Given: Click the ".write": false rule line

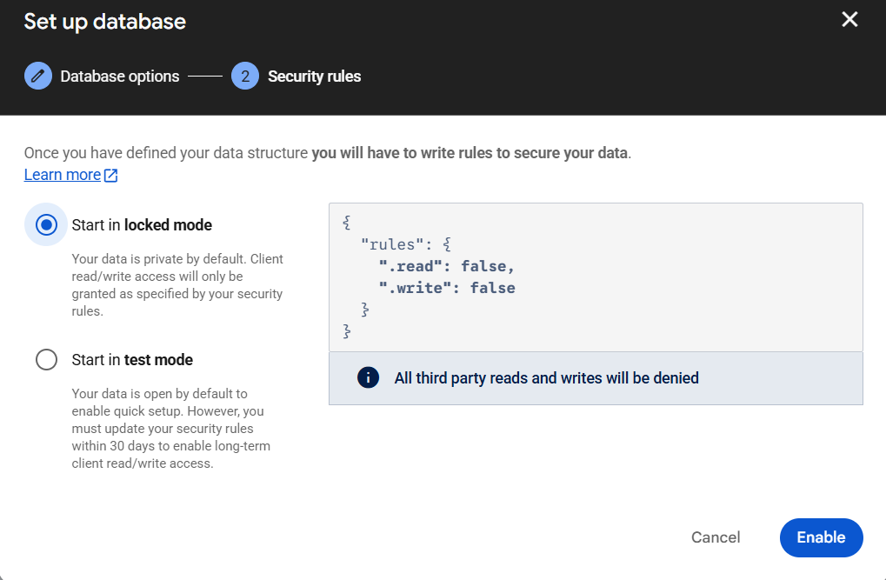Looking at the screenshot, I should click(446, 288).
